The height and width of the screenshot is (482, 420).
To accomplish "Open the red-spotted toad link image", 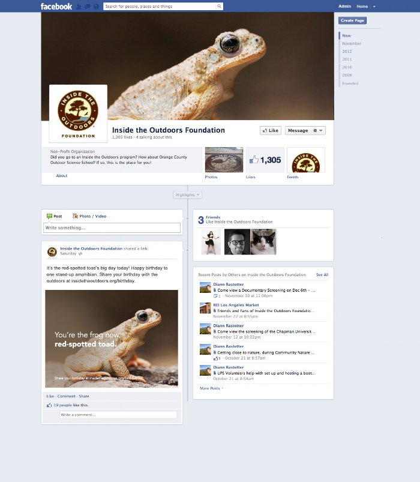I will click(112, 339).
